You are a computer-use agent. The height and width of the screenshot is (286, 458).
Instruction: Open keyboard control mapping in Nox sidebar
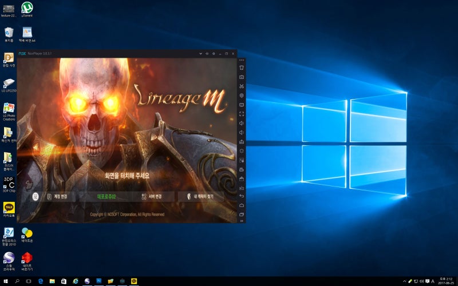tap(242, 77)
